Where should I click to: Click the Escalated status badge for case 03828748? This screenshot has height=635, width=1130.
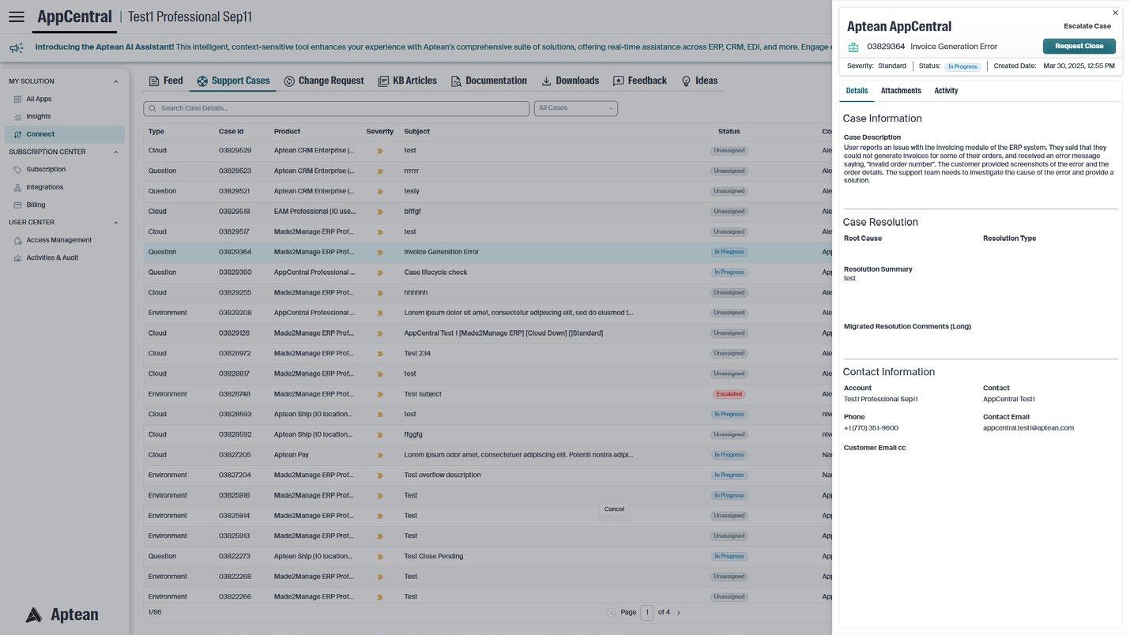coord(729,394)
